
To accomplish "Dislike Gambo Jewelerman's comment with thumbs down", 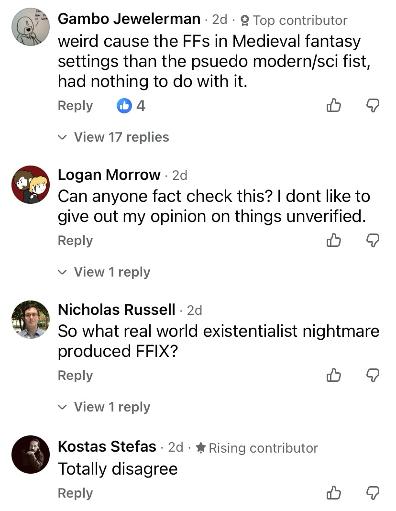I will click(373, 105).
